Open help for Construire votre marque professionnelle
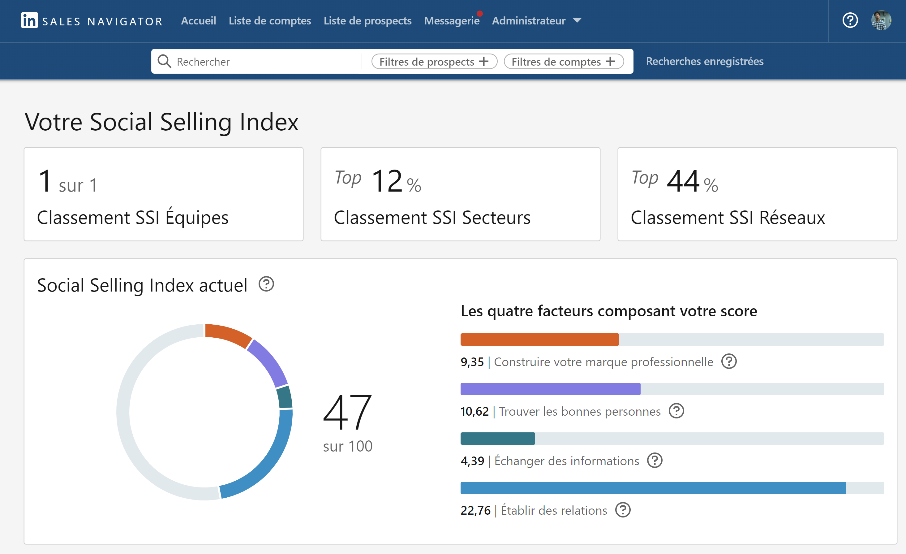 [728, 361]
